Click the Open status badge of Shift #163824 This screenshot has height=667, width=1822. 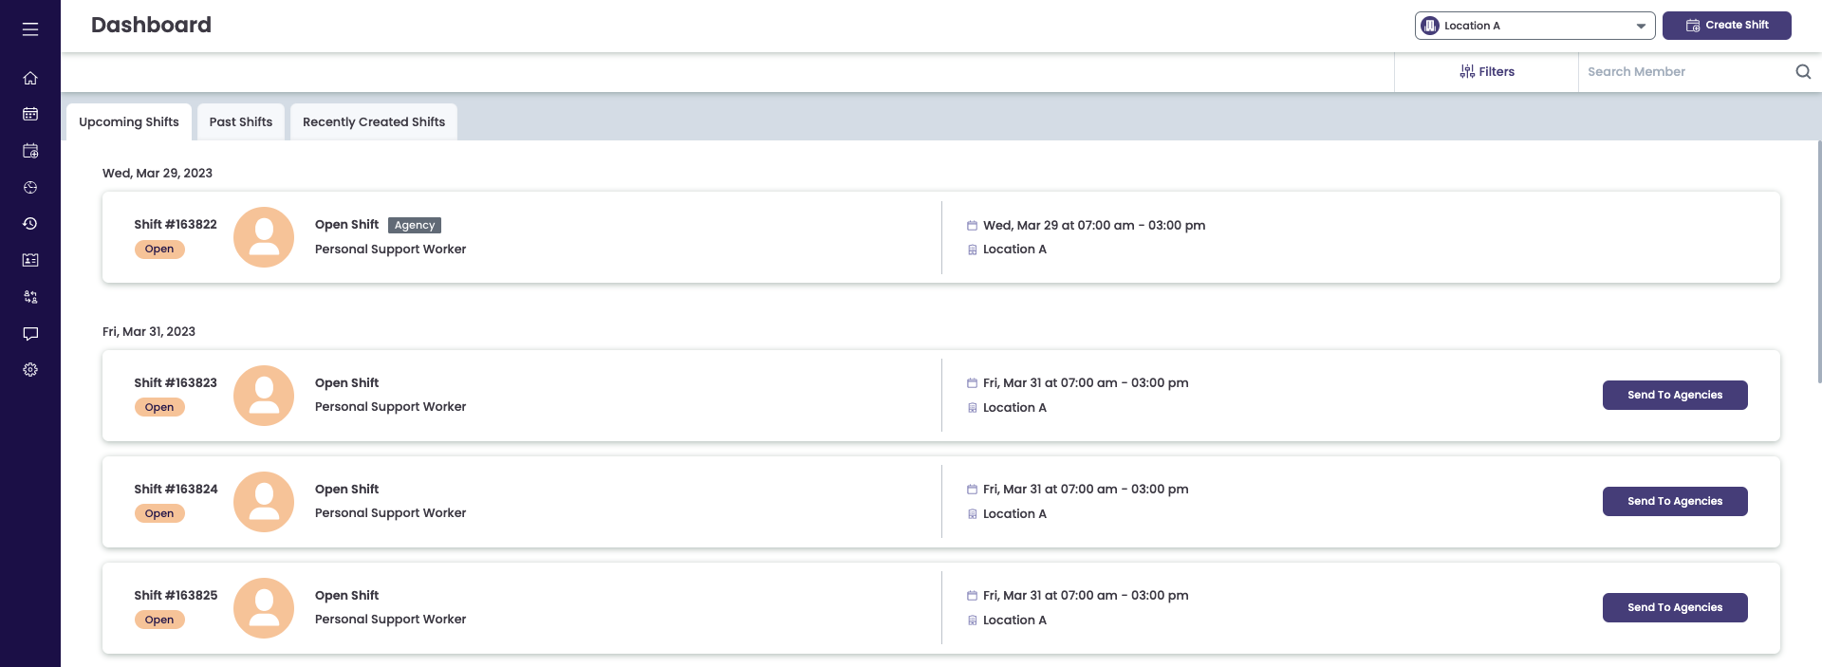[x=159, y=513]
